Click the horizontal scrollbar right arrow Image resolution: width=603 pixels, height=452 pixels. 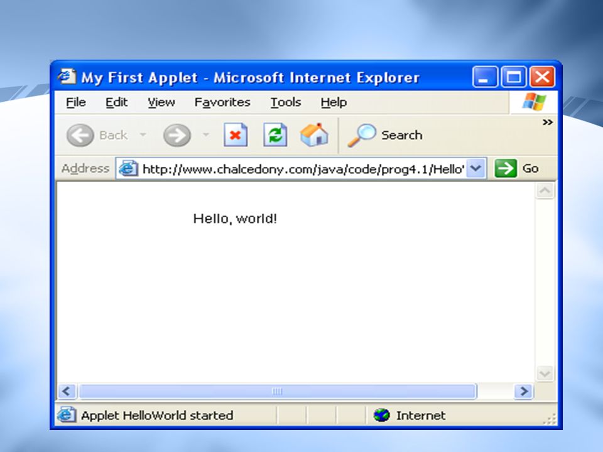[x=524, y=391]
